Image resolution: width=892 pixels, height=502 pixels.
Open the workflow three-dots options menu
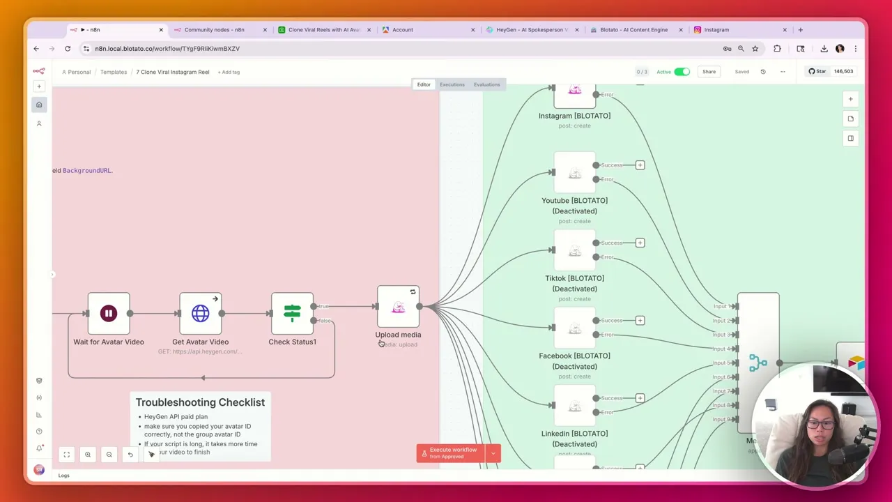coord(783,72)
